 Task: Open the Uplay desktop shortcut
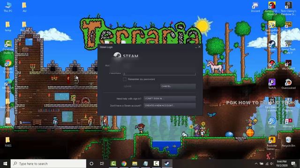pos(272,122)
